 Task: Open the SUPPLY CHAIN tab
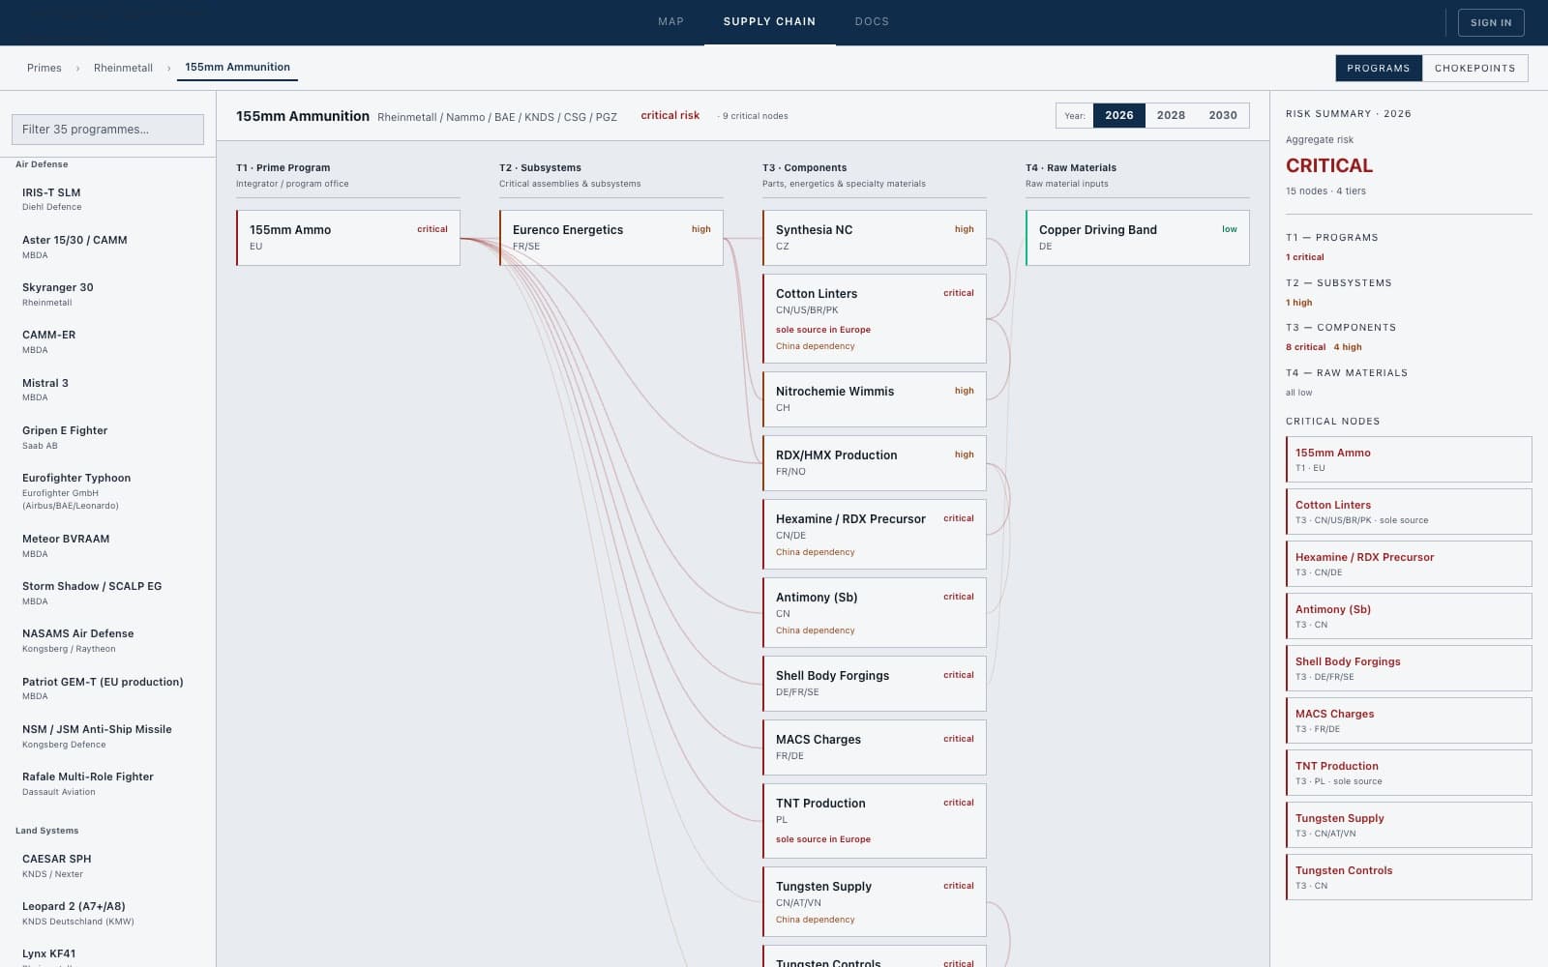(x=769, y=21)
